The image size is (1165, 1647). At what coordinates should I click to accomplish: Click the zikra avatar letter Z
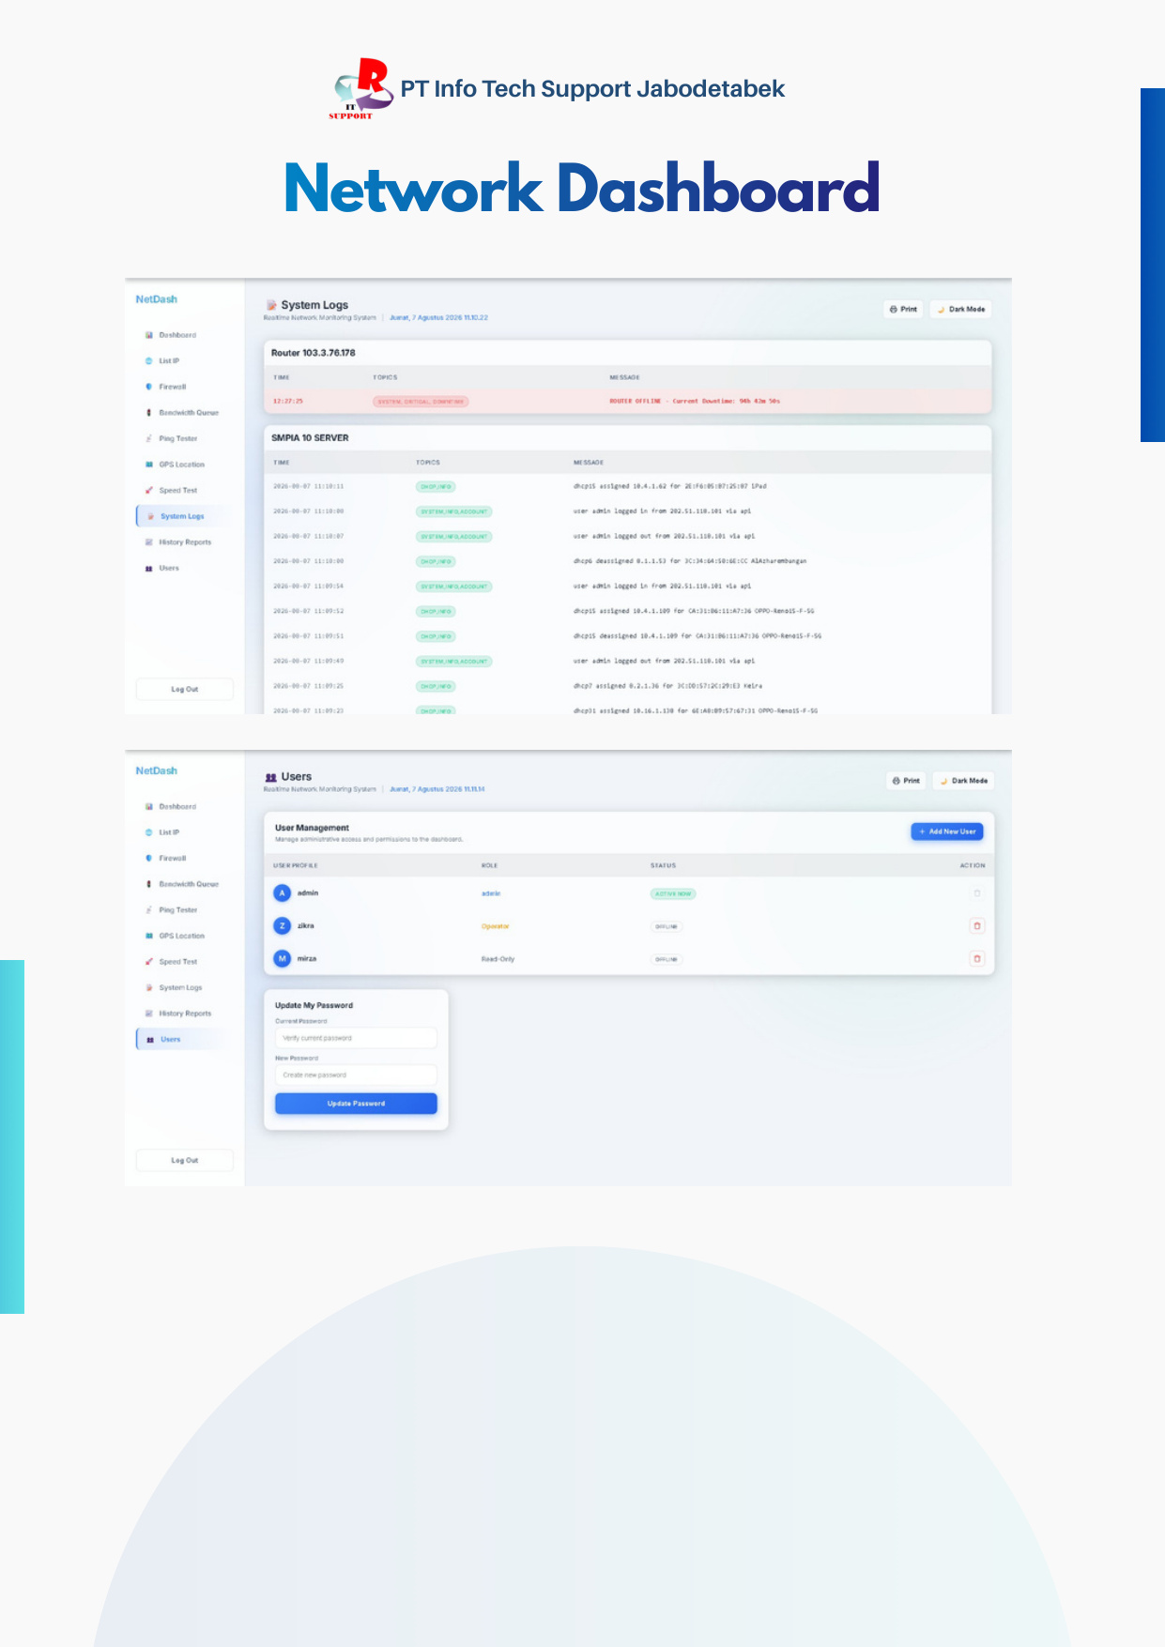(x=282, y=926)
